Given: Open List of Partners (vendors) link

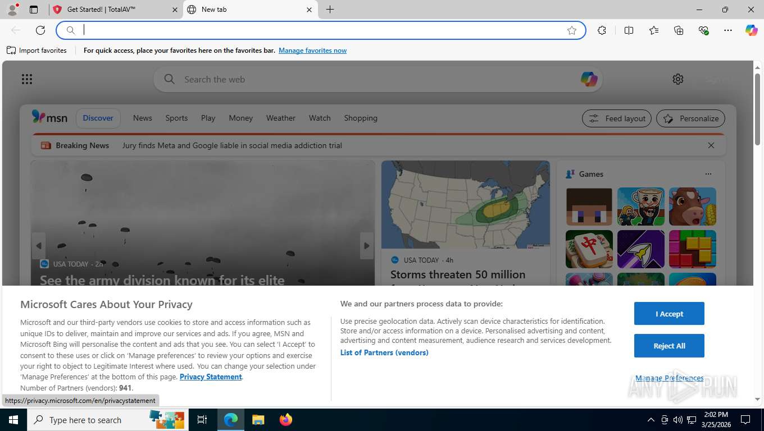Looking at the screenshot, I should [384, 352].
